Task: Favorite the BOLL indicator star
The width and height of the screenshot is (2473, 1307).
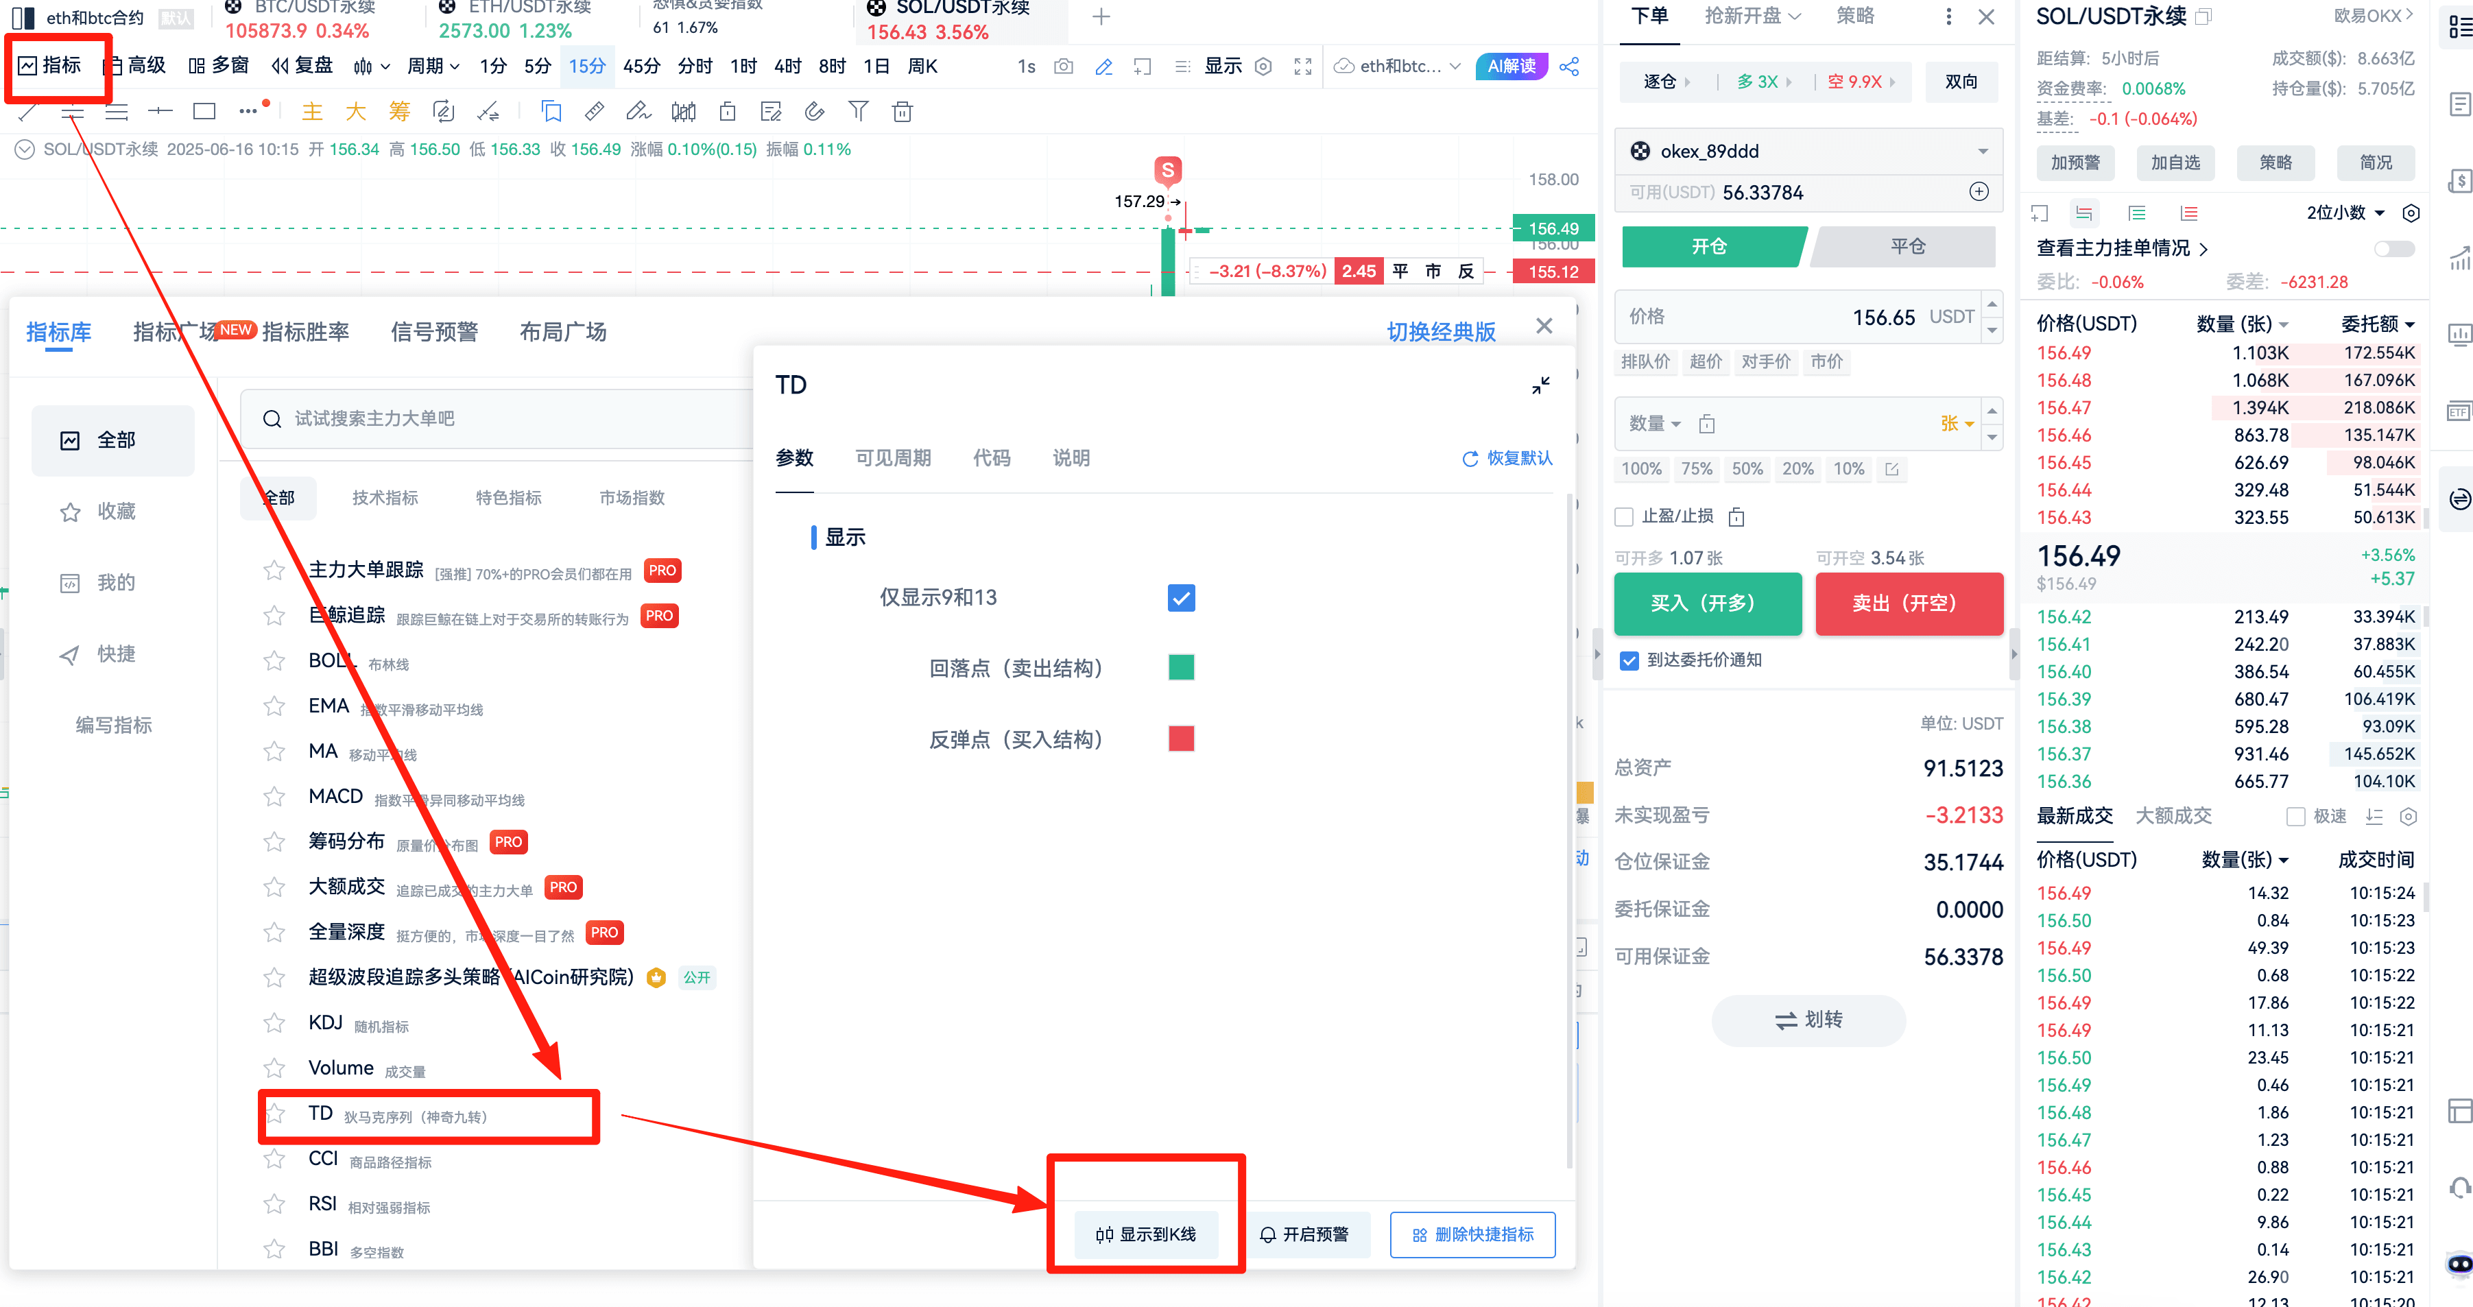Action: [274, 660]
